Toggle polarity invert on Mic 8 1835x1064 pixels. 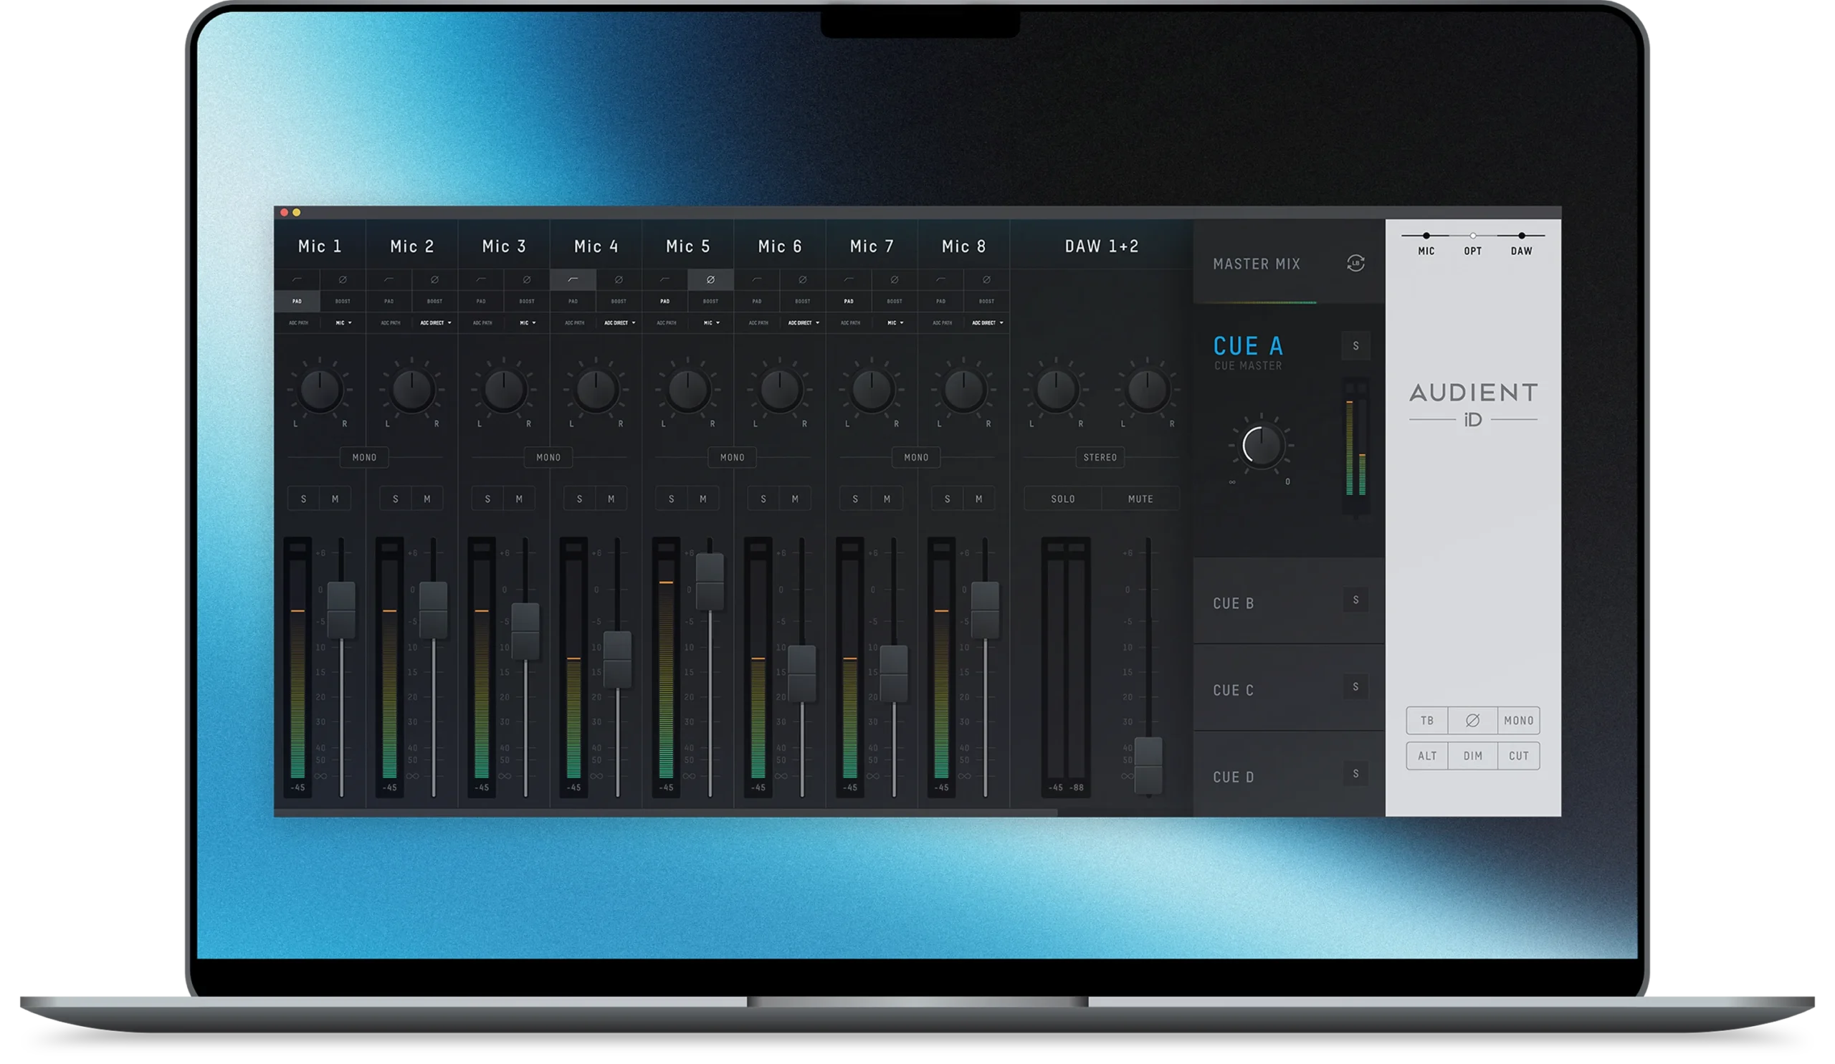pos(988,280)
